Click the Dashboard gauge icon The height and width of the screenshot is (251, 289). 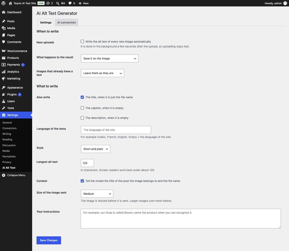(4, 12)
